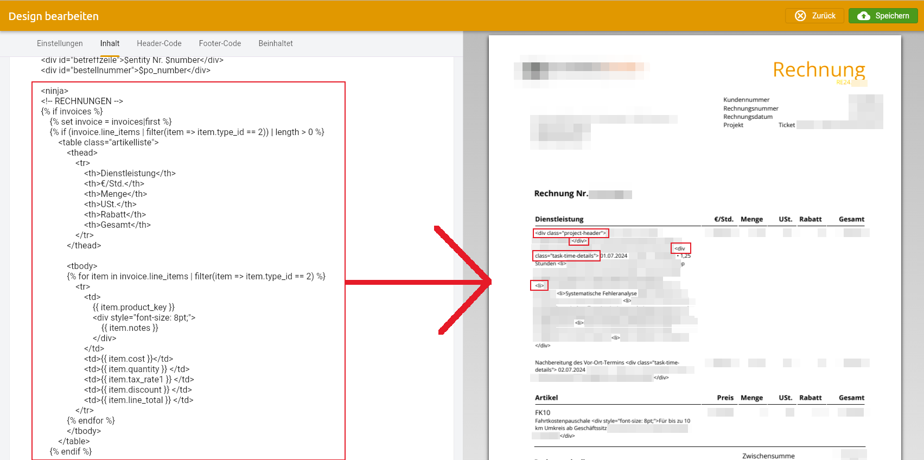The image size is (924, 460).
Task: Click the '{% if invoices %}' code line
Action: (x=72, y=112)
